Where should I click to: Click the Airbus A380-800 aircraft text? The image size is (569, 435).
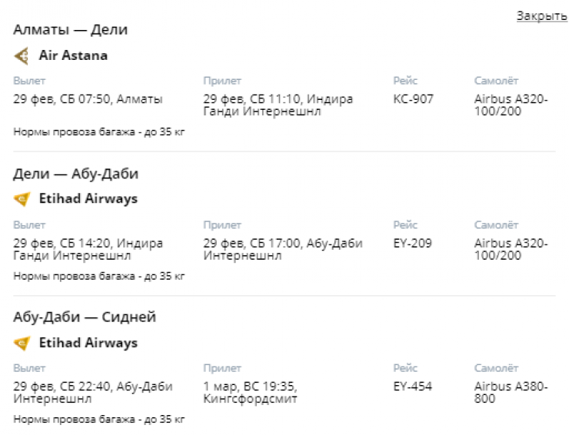tap(511, 393)
